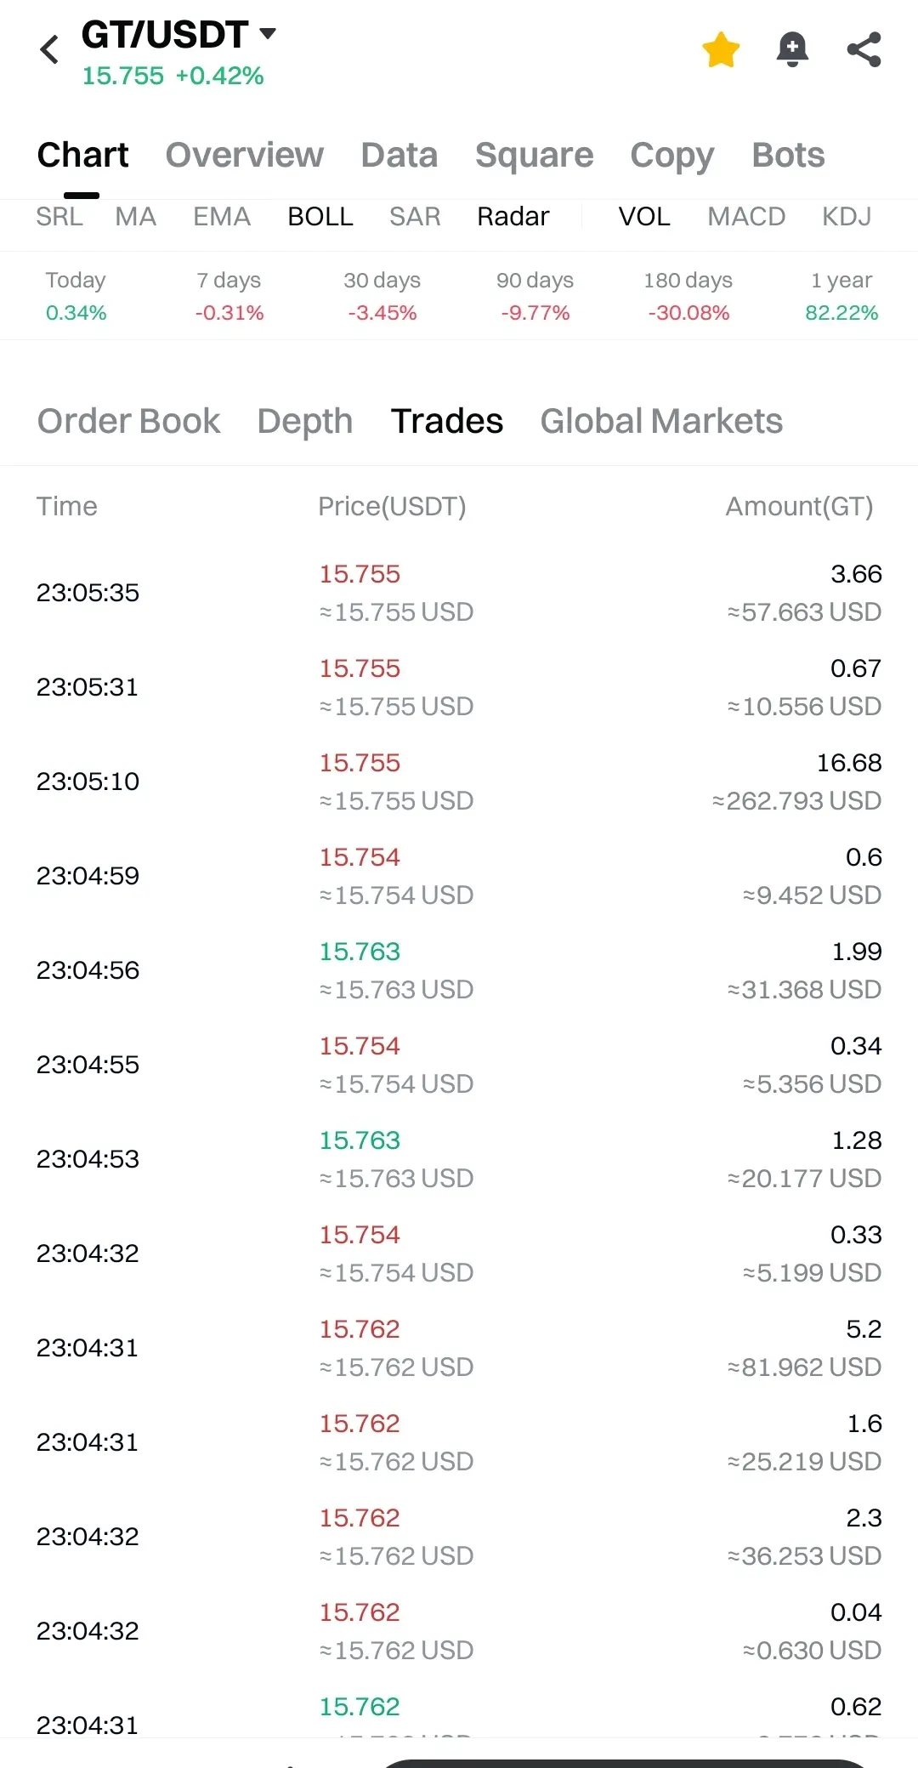
Task: Go to the Bots tab
Action: (788, 155)
